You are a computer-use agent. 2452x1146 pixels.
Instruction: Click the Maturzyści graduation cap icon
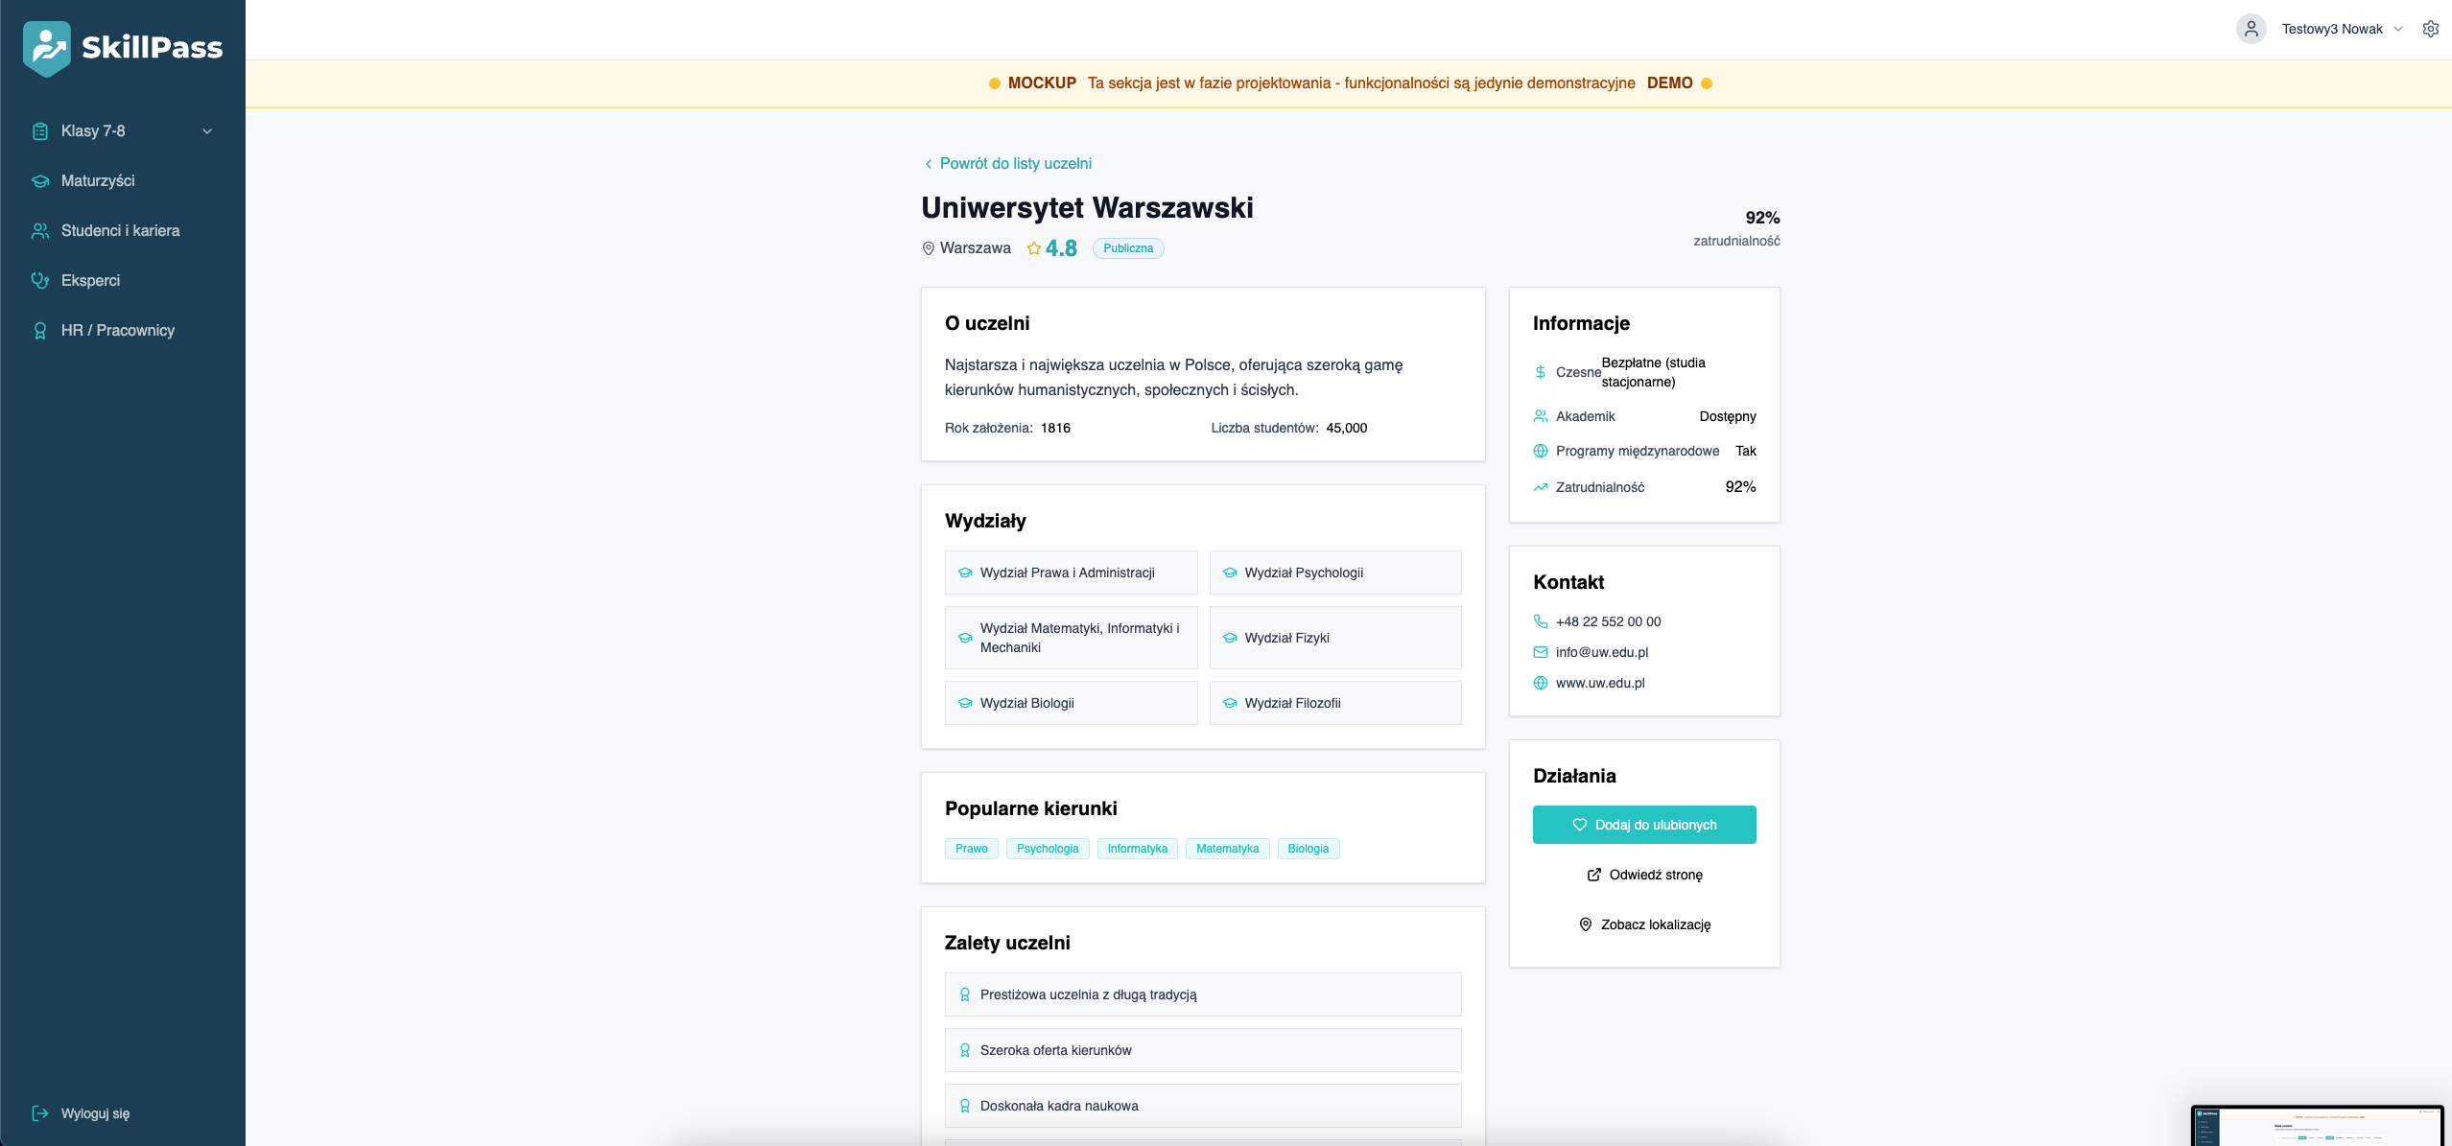point(40,181)
